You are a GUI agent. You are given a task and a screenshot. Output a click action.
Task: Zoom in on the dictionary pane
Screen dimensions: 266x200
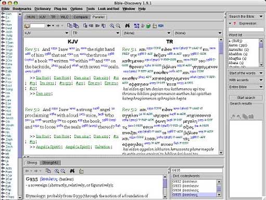click(x=57, y=171)
